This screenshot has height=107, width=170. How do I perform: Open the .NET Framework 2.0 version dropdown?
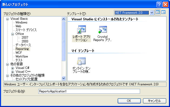coord(152,13)
